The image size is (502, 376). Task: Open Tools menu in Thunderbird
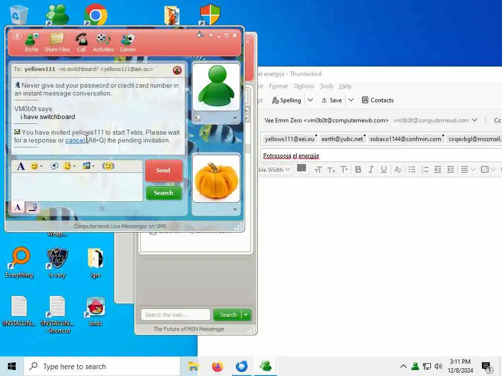click(x=327, y=86)
